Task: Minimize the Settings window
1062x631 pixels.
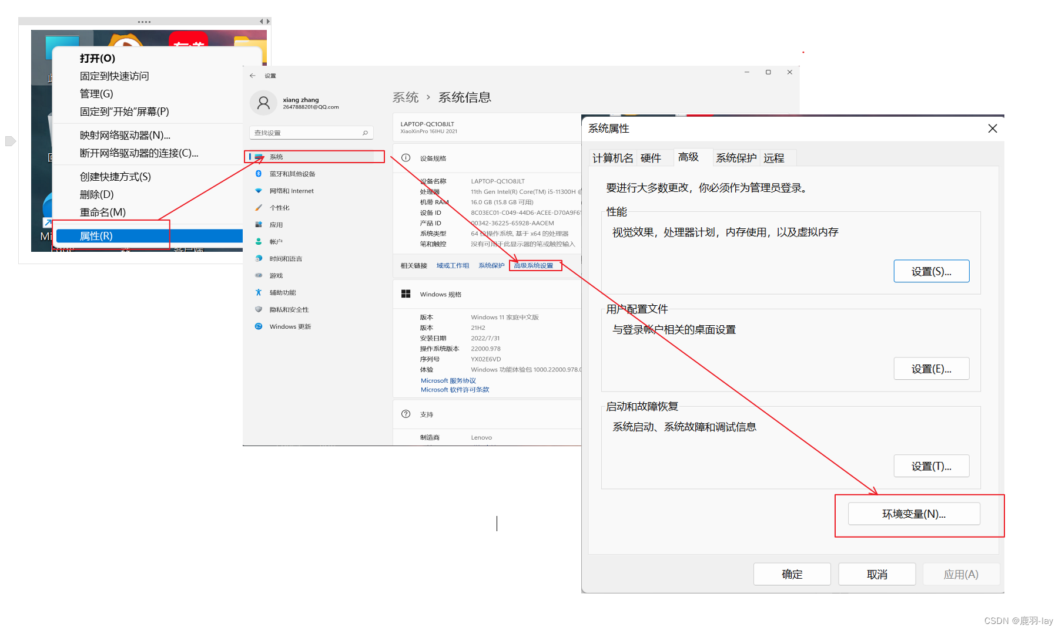Action: (x=747, y=72)
